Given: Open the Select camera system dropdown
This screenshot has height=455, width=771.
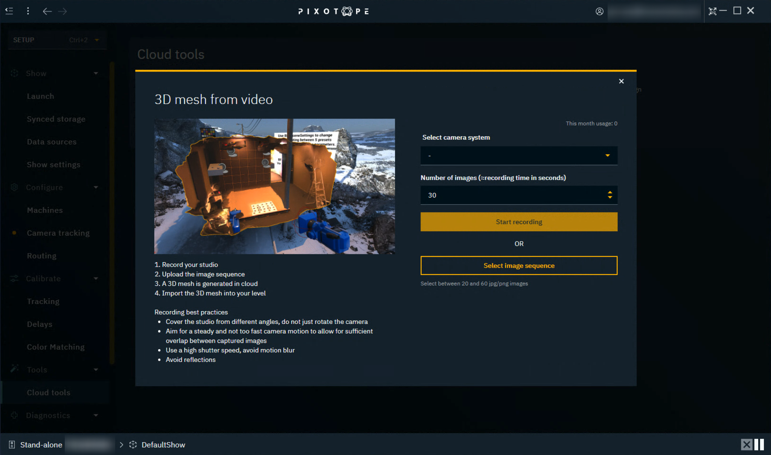Looking at the screenshot, I should click(518, 156).
